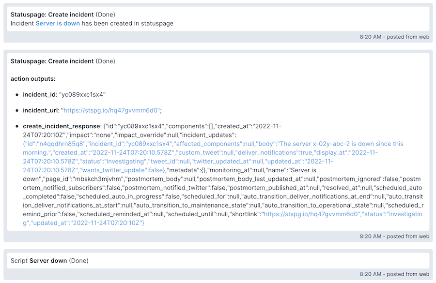
Task: Open the incident_url stspg.io link
Action: click(111, 110)
